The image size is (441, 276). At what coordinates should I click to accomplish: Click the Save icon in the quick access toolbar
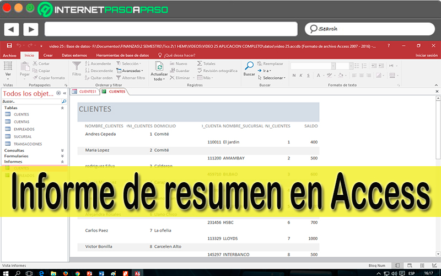(9, 46)
